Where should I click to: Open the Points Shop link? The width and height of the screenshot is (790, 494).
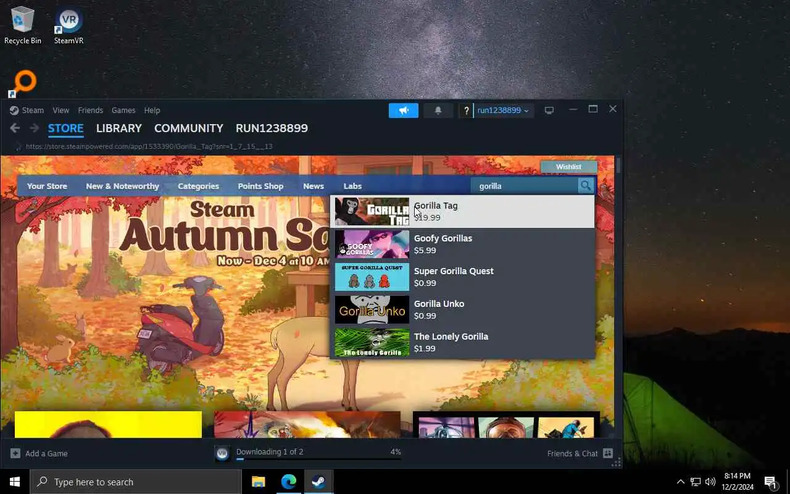260,186
